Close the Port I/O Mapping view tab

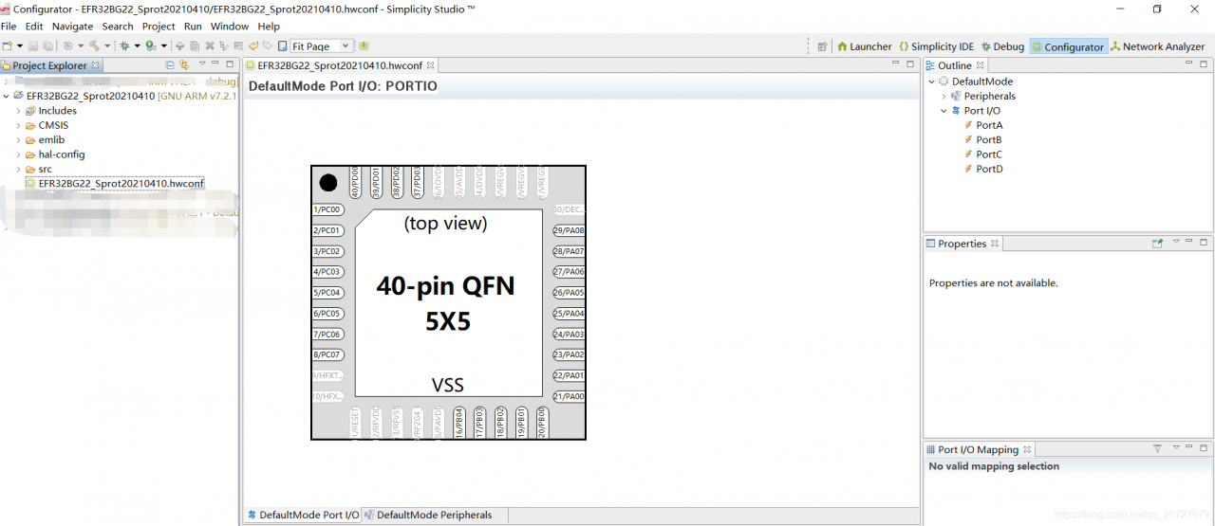1027,449
